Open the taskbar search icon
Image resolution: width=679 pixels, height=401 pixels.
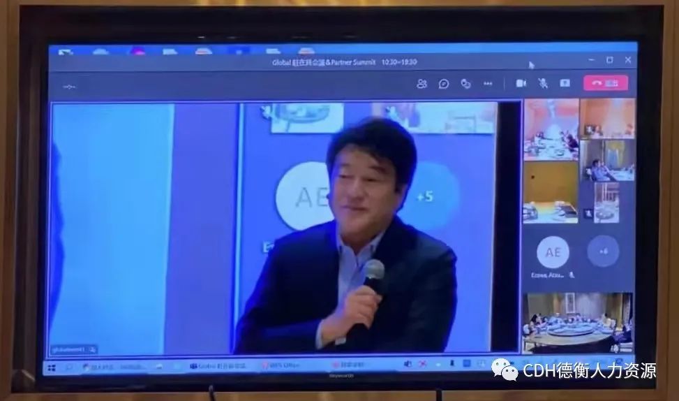pyautogui.click(x=69, y=367)
